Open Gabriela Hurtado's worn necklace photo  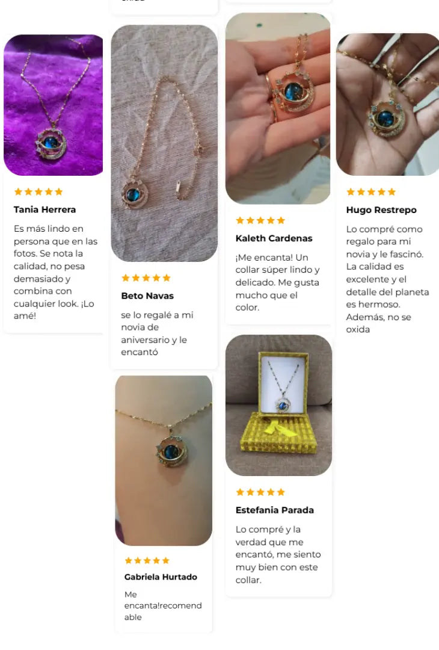pos(164,460)
